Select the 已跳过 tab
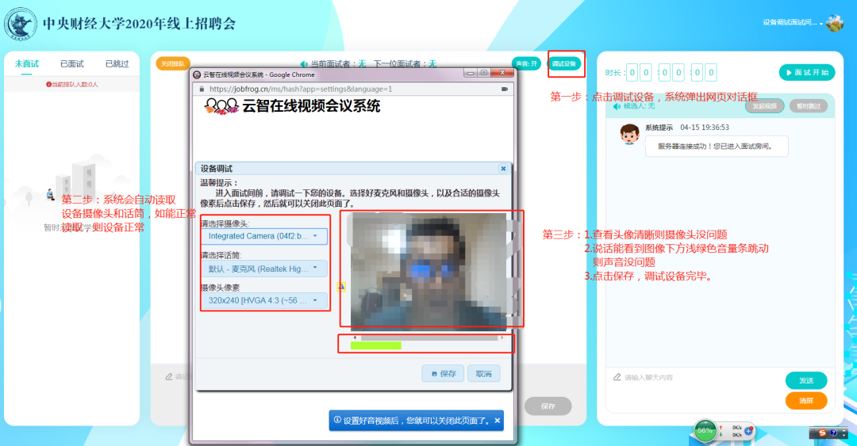Screen dimensions: 857x446 pos(117,64)
